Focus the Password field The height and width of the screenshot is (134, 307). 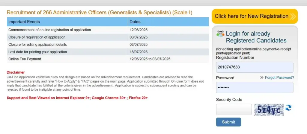[255, 88]
